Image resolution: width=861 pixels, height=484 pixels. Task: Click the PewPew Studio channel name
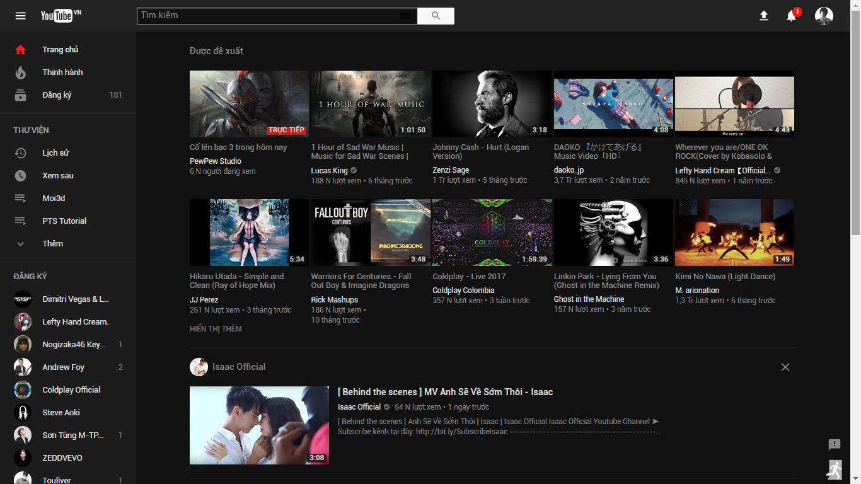tap(216, 161)
